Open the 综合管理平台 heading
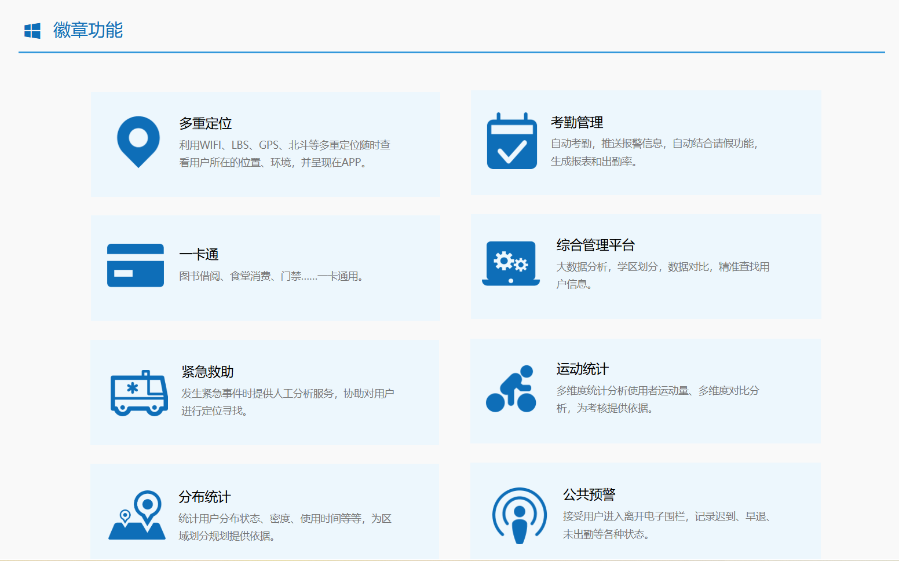Screen dimensions: 899x561 pos(595,245)
